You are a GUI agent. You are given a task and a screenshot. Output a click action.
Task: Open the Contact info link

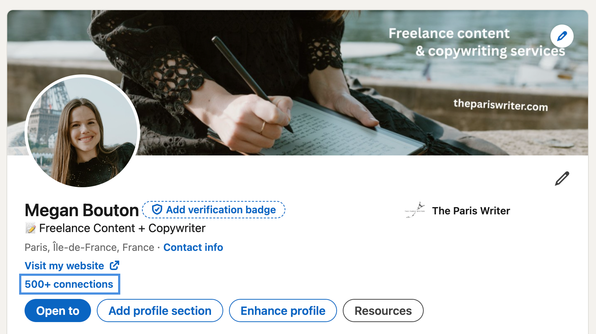click(x=193, y=247)
